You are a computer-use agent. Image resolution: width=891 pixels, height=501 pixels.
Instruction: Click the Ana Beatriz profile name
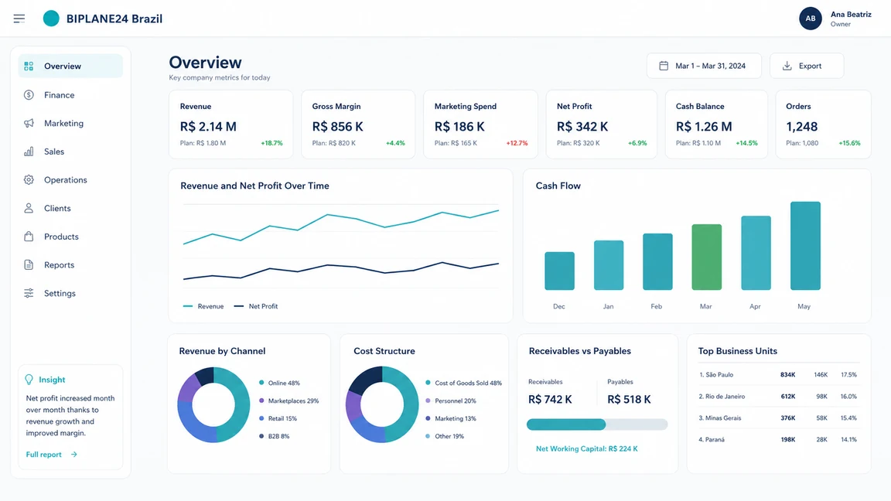point(851,14)
